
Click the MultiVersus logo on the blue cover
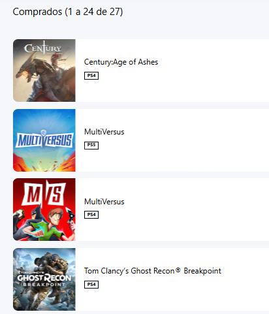[44, 139]
